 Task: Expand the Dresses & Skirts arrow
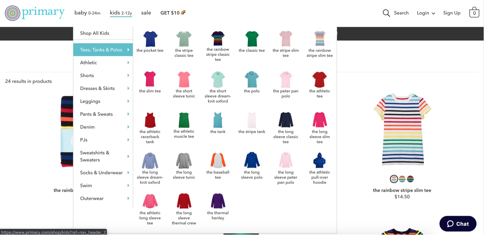(x=128, y=88)
